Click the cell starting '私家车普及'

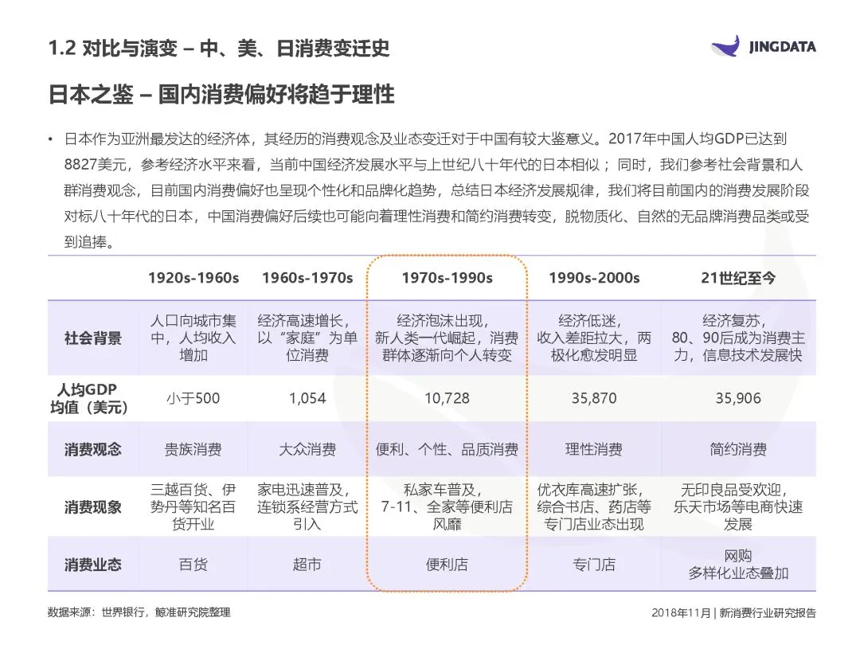(447, 506)
